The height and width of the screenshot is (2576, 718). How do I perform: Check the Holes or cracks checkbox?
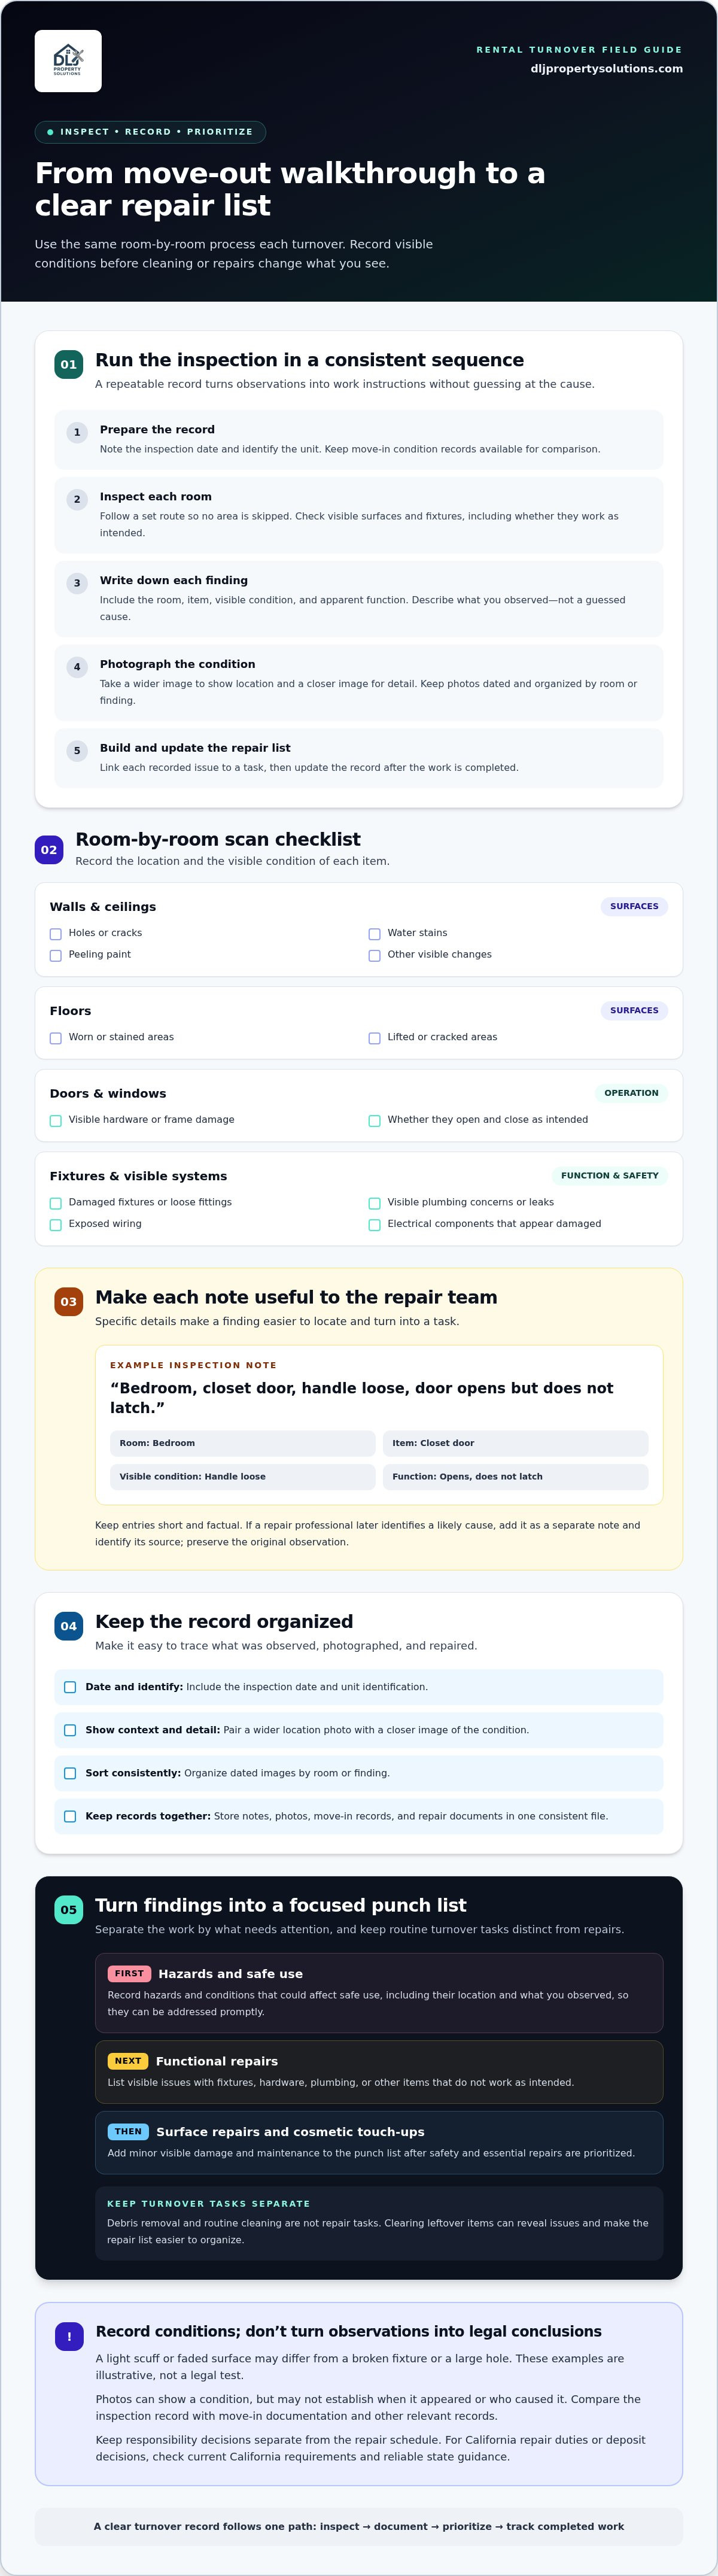coord(56,934)
